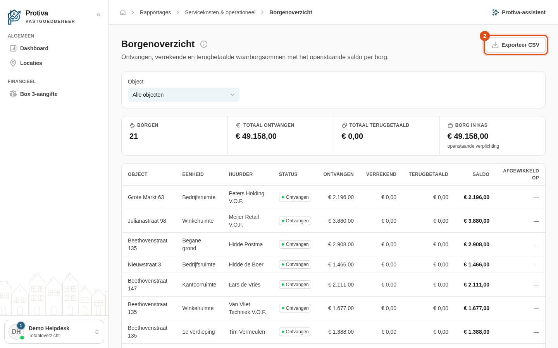The width and height of the screenshot is (558, 348).
Task: Export the overview as CSV
Action: (515, 45)
